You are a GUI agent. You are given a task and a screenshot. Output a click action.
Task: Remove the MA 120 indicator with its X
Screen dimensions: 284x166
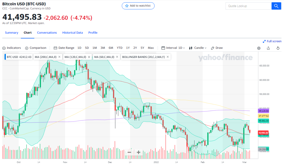[x=89, y=57]
